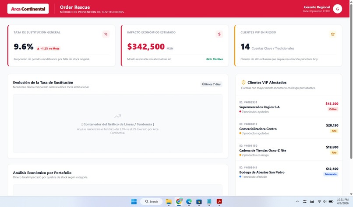Click the $12,400 amount
Image resolution: width=353 pixels, height=207 pixels.
coord(332,169)
